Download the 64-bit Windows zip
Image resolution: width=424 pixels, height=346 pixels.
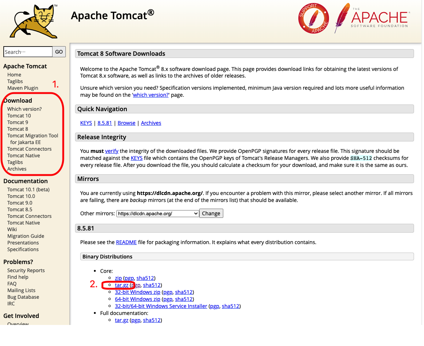pyautogui.click(x=138, y=299)
